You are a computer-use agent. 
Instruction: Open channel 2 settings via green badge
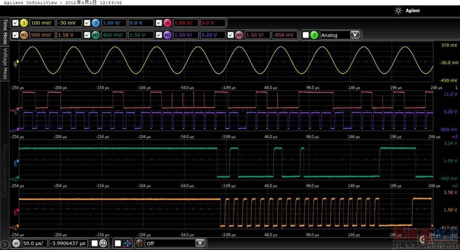point(314,35)
